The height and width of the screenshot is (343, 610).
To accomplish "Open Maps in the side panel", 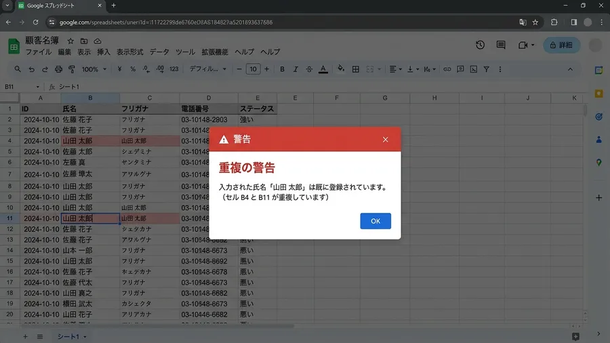I will pyautogui.click(x=598, y=162).
